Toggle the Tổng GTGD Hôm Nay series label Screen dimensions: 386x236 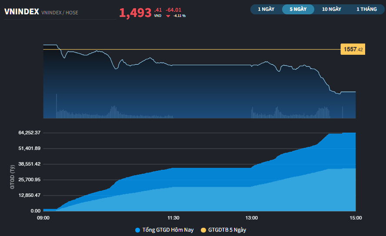click(168, 230)
